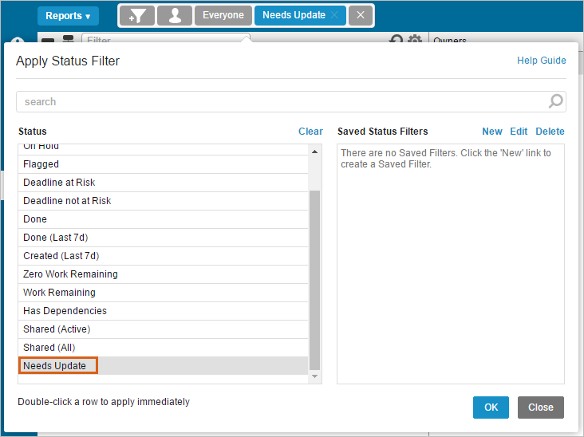Clear all filters with the X button

pos(361,16)
